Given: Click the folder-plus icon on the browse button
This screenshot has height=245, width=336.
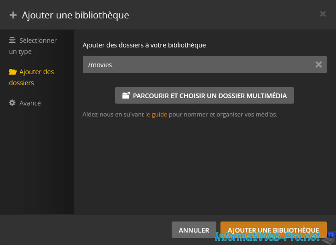Looking at the screenshot, I should pos(126,96).
